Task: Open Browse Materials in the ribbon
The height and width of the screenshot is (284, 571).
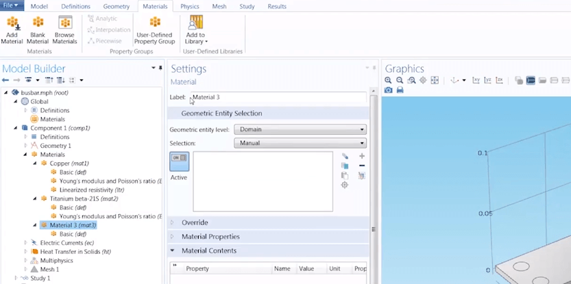Action: click(64, 30)
